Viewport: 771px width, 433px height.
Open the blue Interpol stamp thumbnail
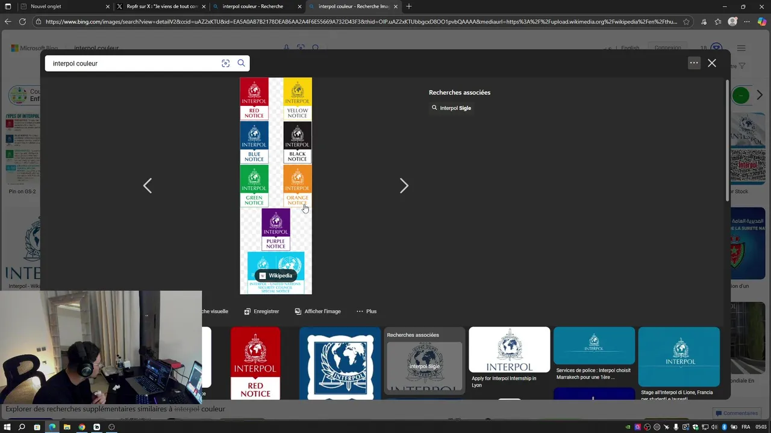point(340,363)
